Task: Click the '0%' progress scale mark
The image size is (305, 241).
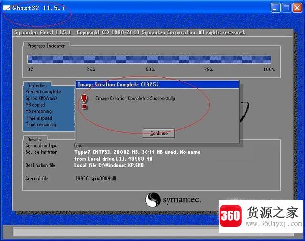Action: tap(31, 70)
